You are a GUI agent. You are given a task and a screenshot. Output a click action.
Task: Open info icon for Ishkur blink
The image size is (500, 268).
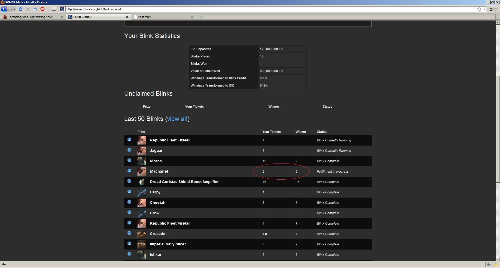pos(129,254)
